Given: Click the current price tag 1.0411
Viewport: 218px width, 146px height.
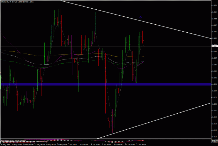Looking at the screenshot, I should (215, 46).
